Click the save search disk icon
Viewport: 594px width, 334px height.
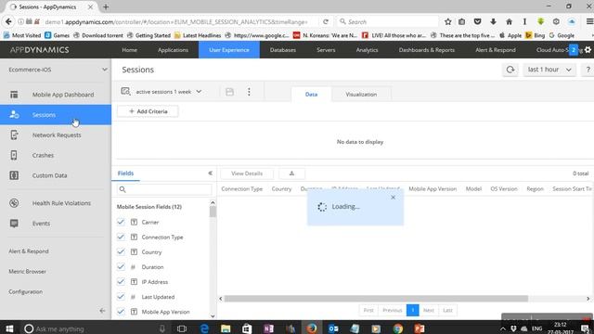tap(229, 92)
